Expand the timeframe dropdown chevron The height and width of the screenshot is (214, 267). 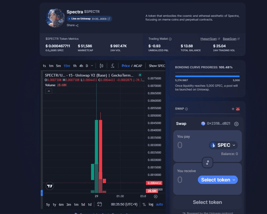click(92, 66)
